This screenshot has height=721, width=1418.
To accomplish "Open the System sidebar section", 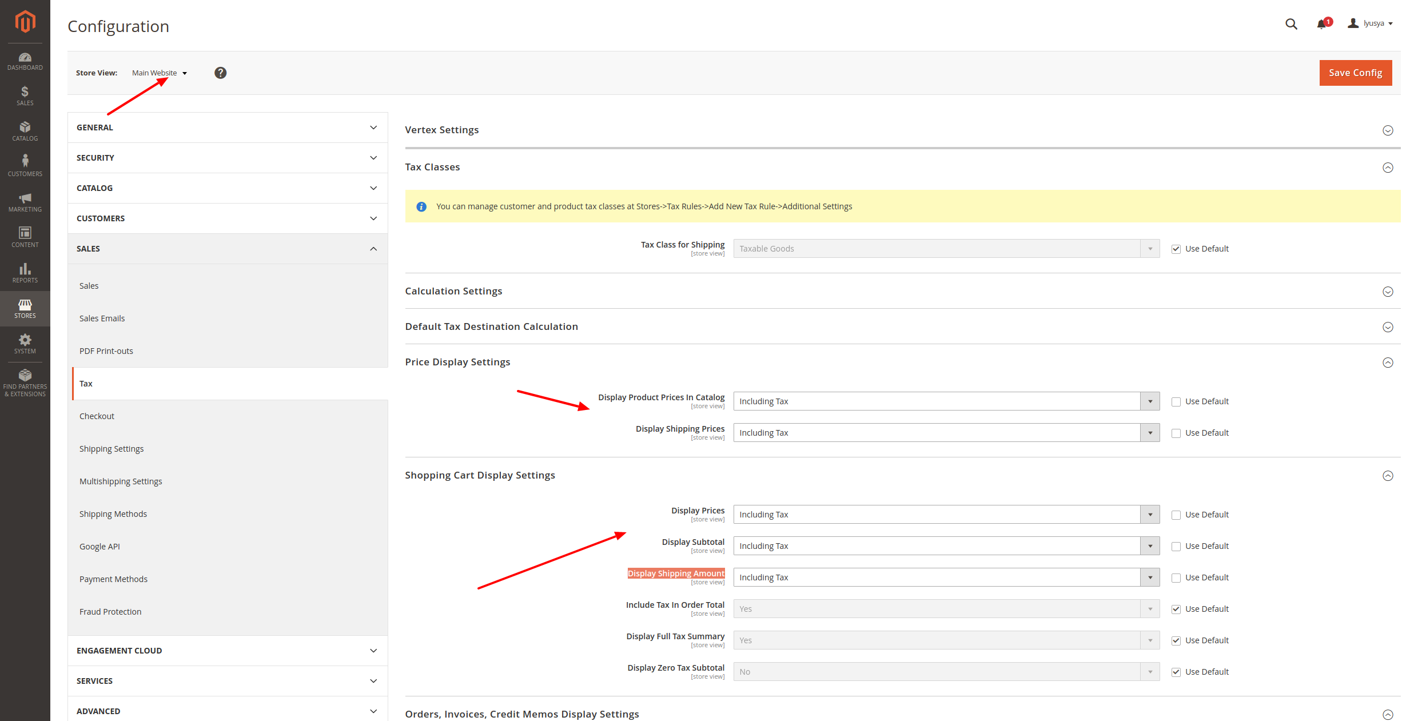I will point(25,344).
